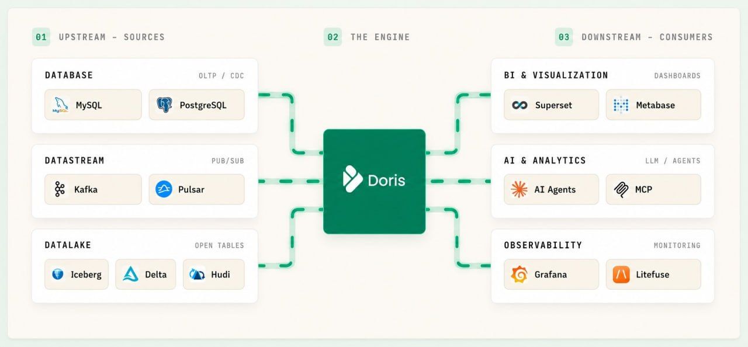This screenshot has width=748, height=347.
Task: Click the MONITORING tag
Action: pyautogui.click(x=677, y=245)
